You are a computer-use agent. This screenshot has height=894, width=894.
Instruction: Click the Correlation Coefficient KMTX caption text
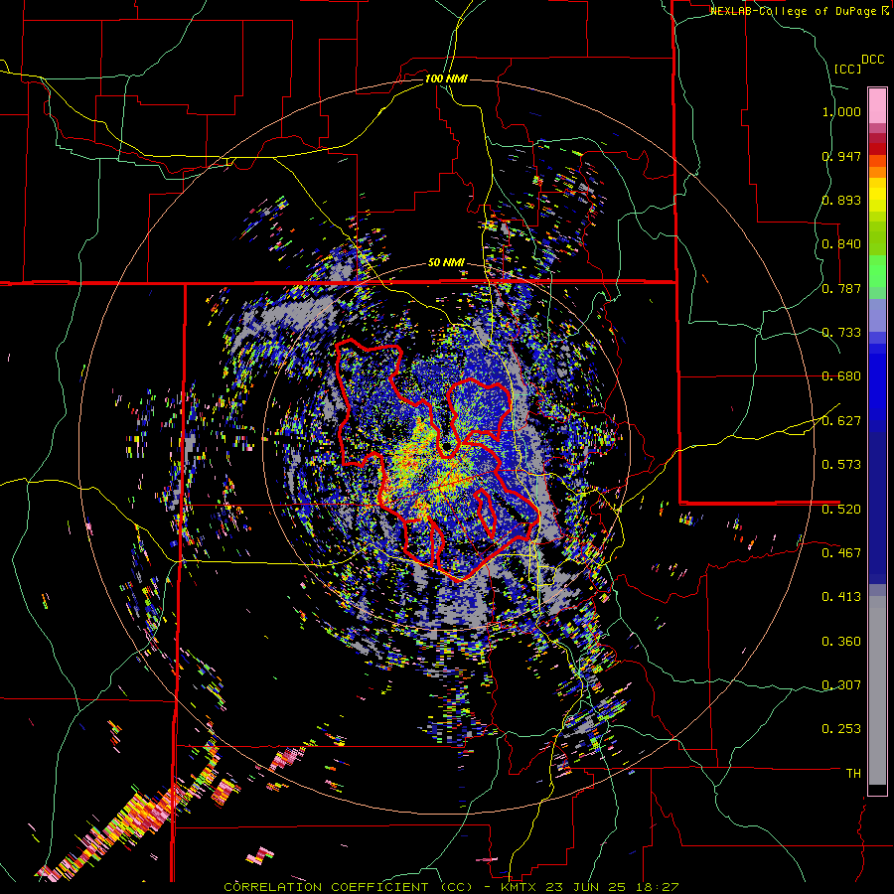452,887
